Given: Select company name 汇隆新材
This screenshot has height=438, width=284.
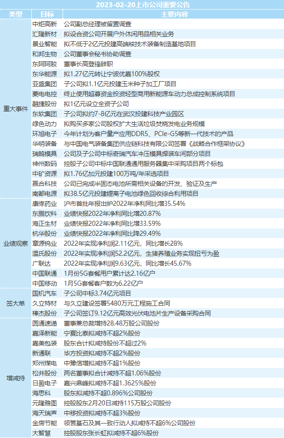Looking at the screenshot, I should pyautogui.click(x=44, y=34).
